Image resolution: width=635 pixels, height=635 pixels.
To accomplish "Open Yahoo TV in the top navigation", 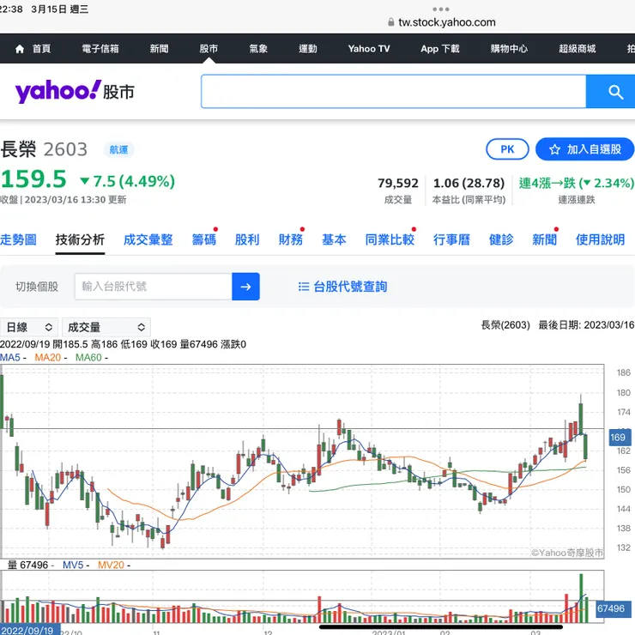I will (x=368, y=49).
